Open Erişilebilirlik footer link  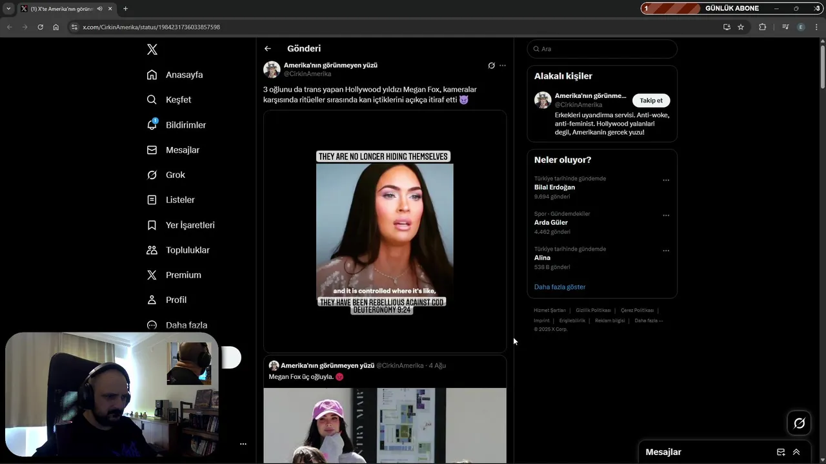coord(572,320)
